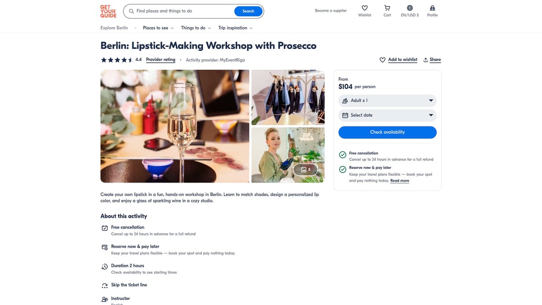The width and height of the screenshot is (542, 305).
Task: Click the Provider rating link
Action: pyautogui.click(x=160, y=60)
